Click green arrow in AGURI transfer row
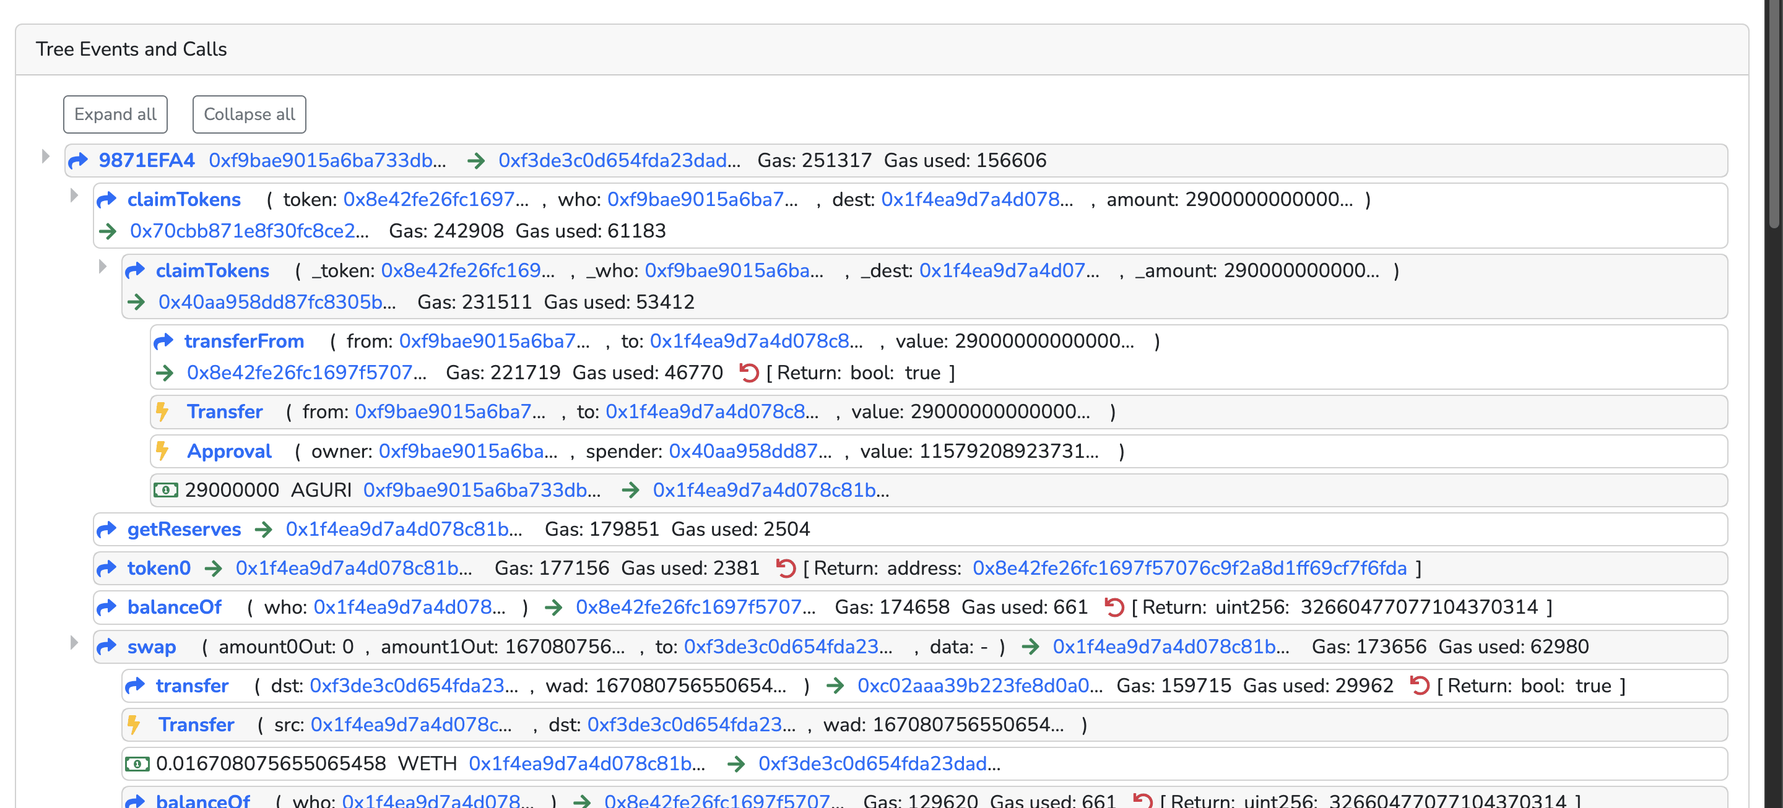The height and width of the screenshot is (808, 1783). coord(631,491)
